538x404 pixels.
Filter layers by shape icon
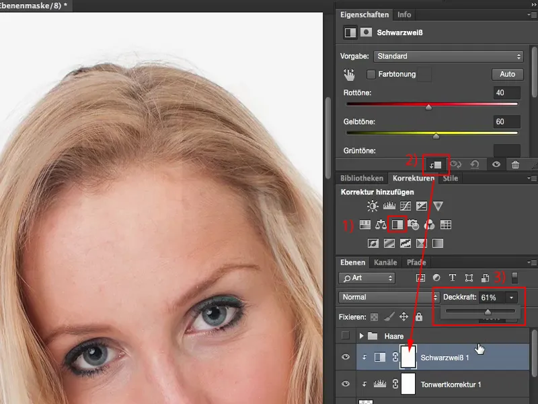pos(469,278)
